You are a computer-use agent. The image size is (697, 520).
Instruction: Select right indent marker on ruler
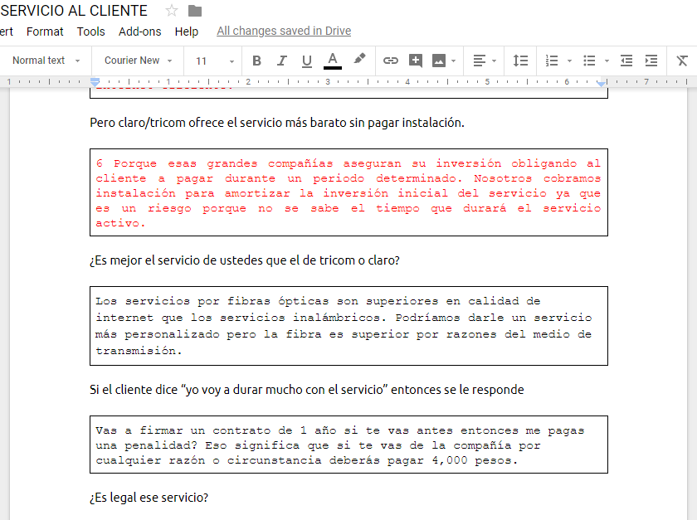pyautogui.click(x=601, y=83)
